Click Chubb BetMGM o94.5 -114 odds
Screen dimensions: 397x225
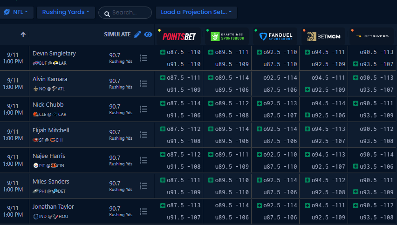[x=329, y=103]
